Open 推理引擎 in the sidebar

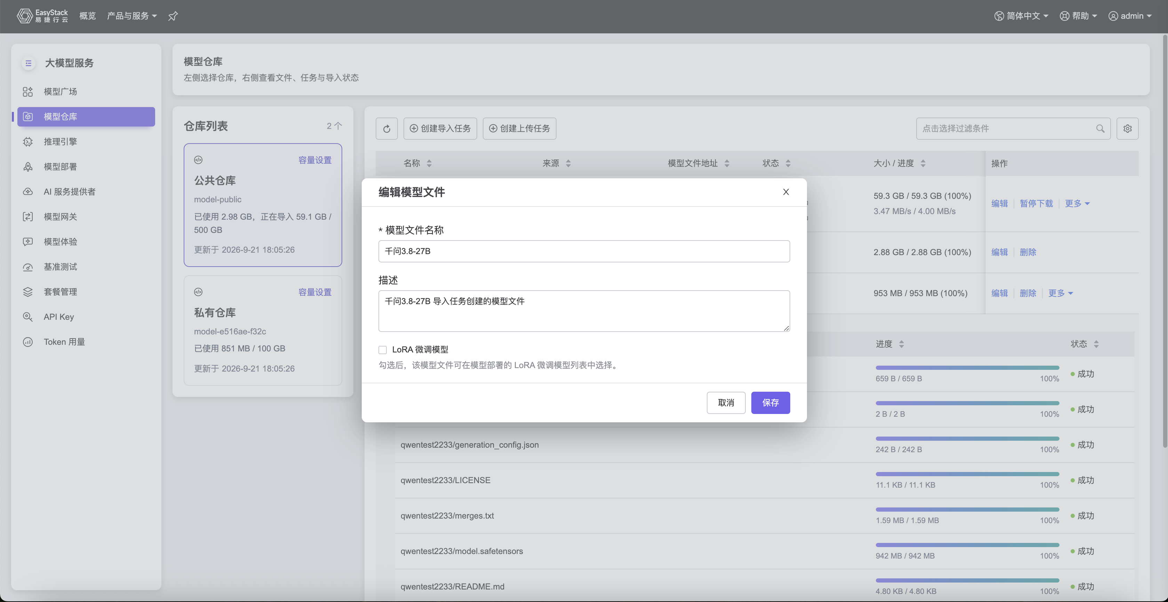click(x=60, y=141)
